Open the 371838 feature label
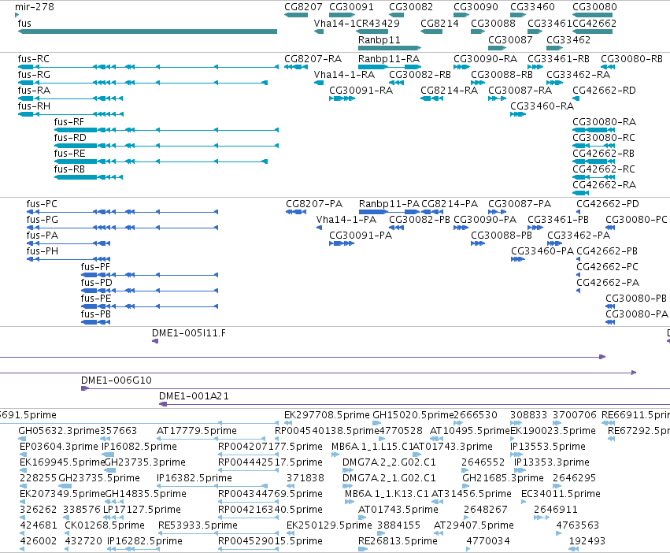This screenshot has height=553, width=670. 305,477
